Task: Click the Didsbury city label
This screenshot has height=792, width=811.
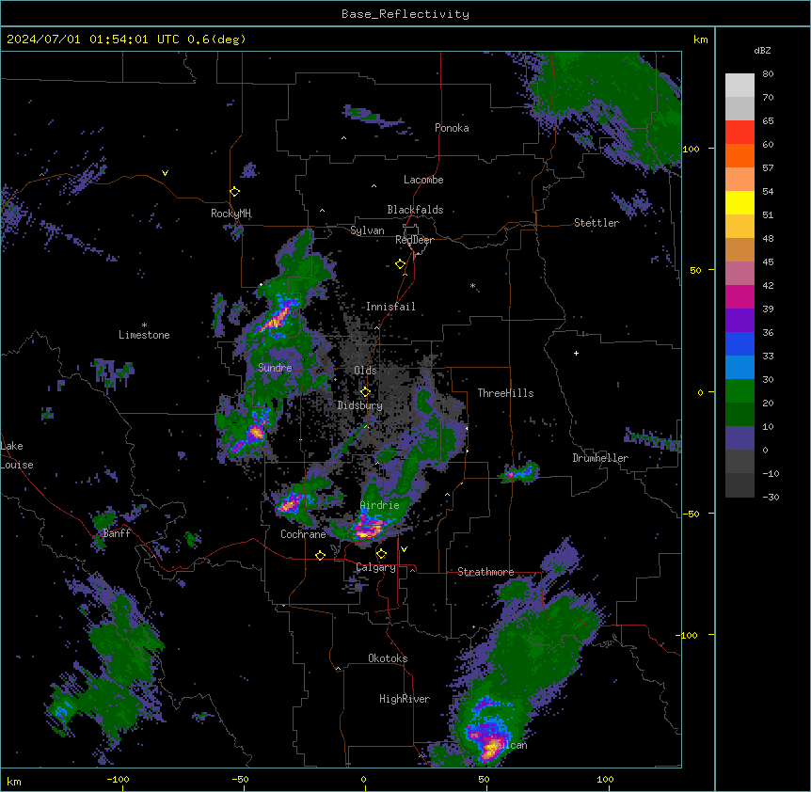Action: click(x=360, y=405)
